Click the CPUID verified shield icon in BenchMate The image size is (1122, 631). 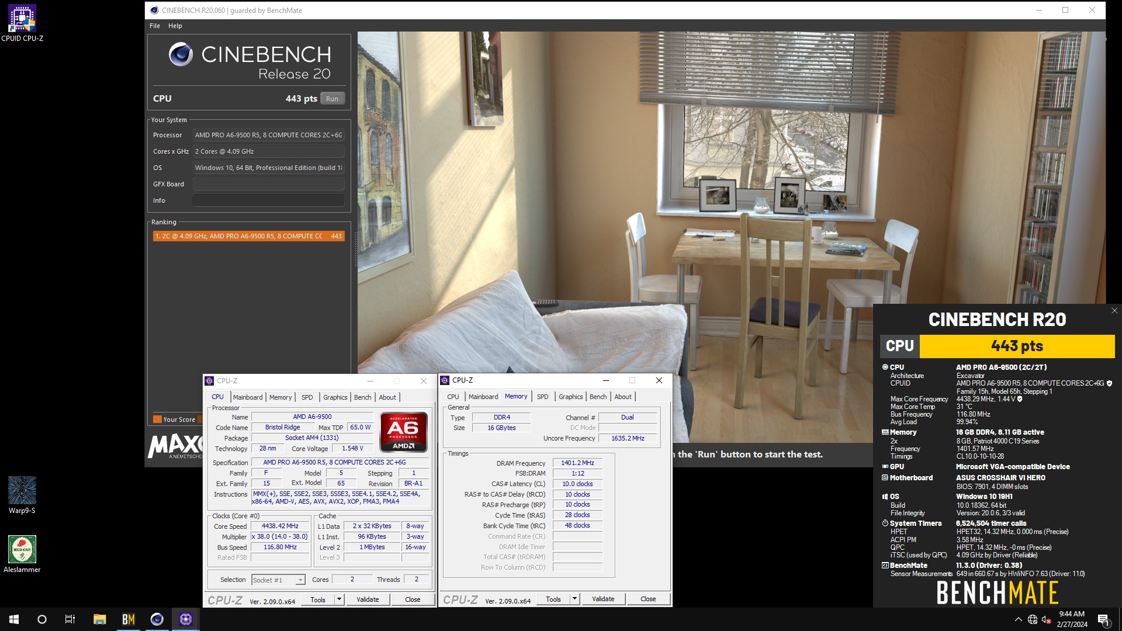tap(1109, 383)
